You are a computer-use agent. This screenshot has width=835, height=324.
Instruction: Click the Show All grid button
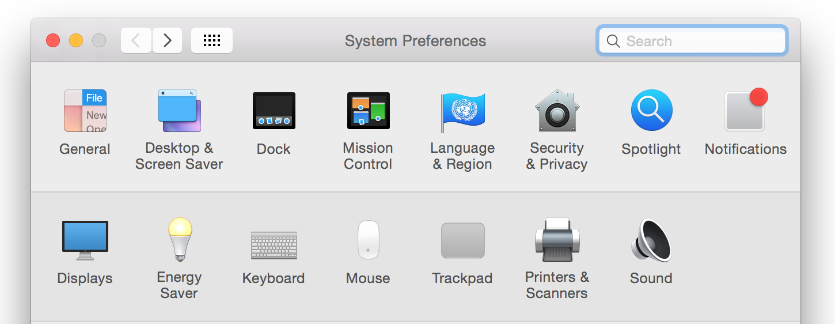(x=212, y=40)
